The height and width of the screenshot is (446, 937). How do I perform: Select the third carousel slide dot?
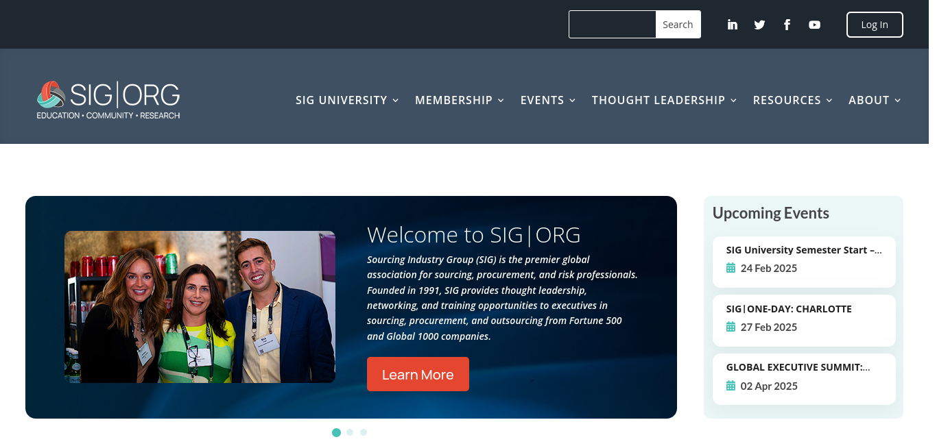coord(364,432)
